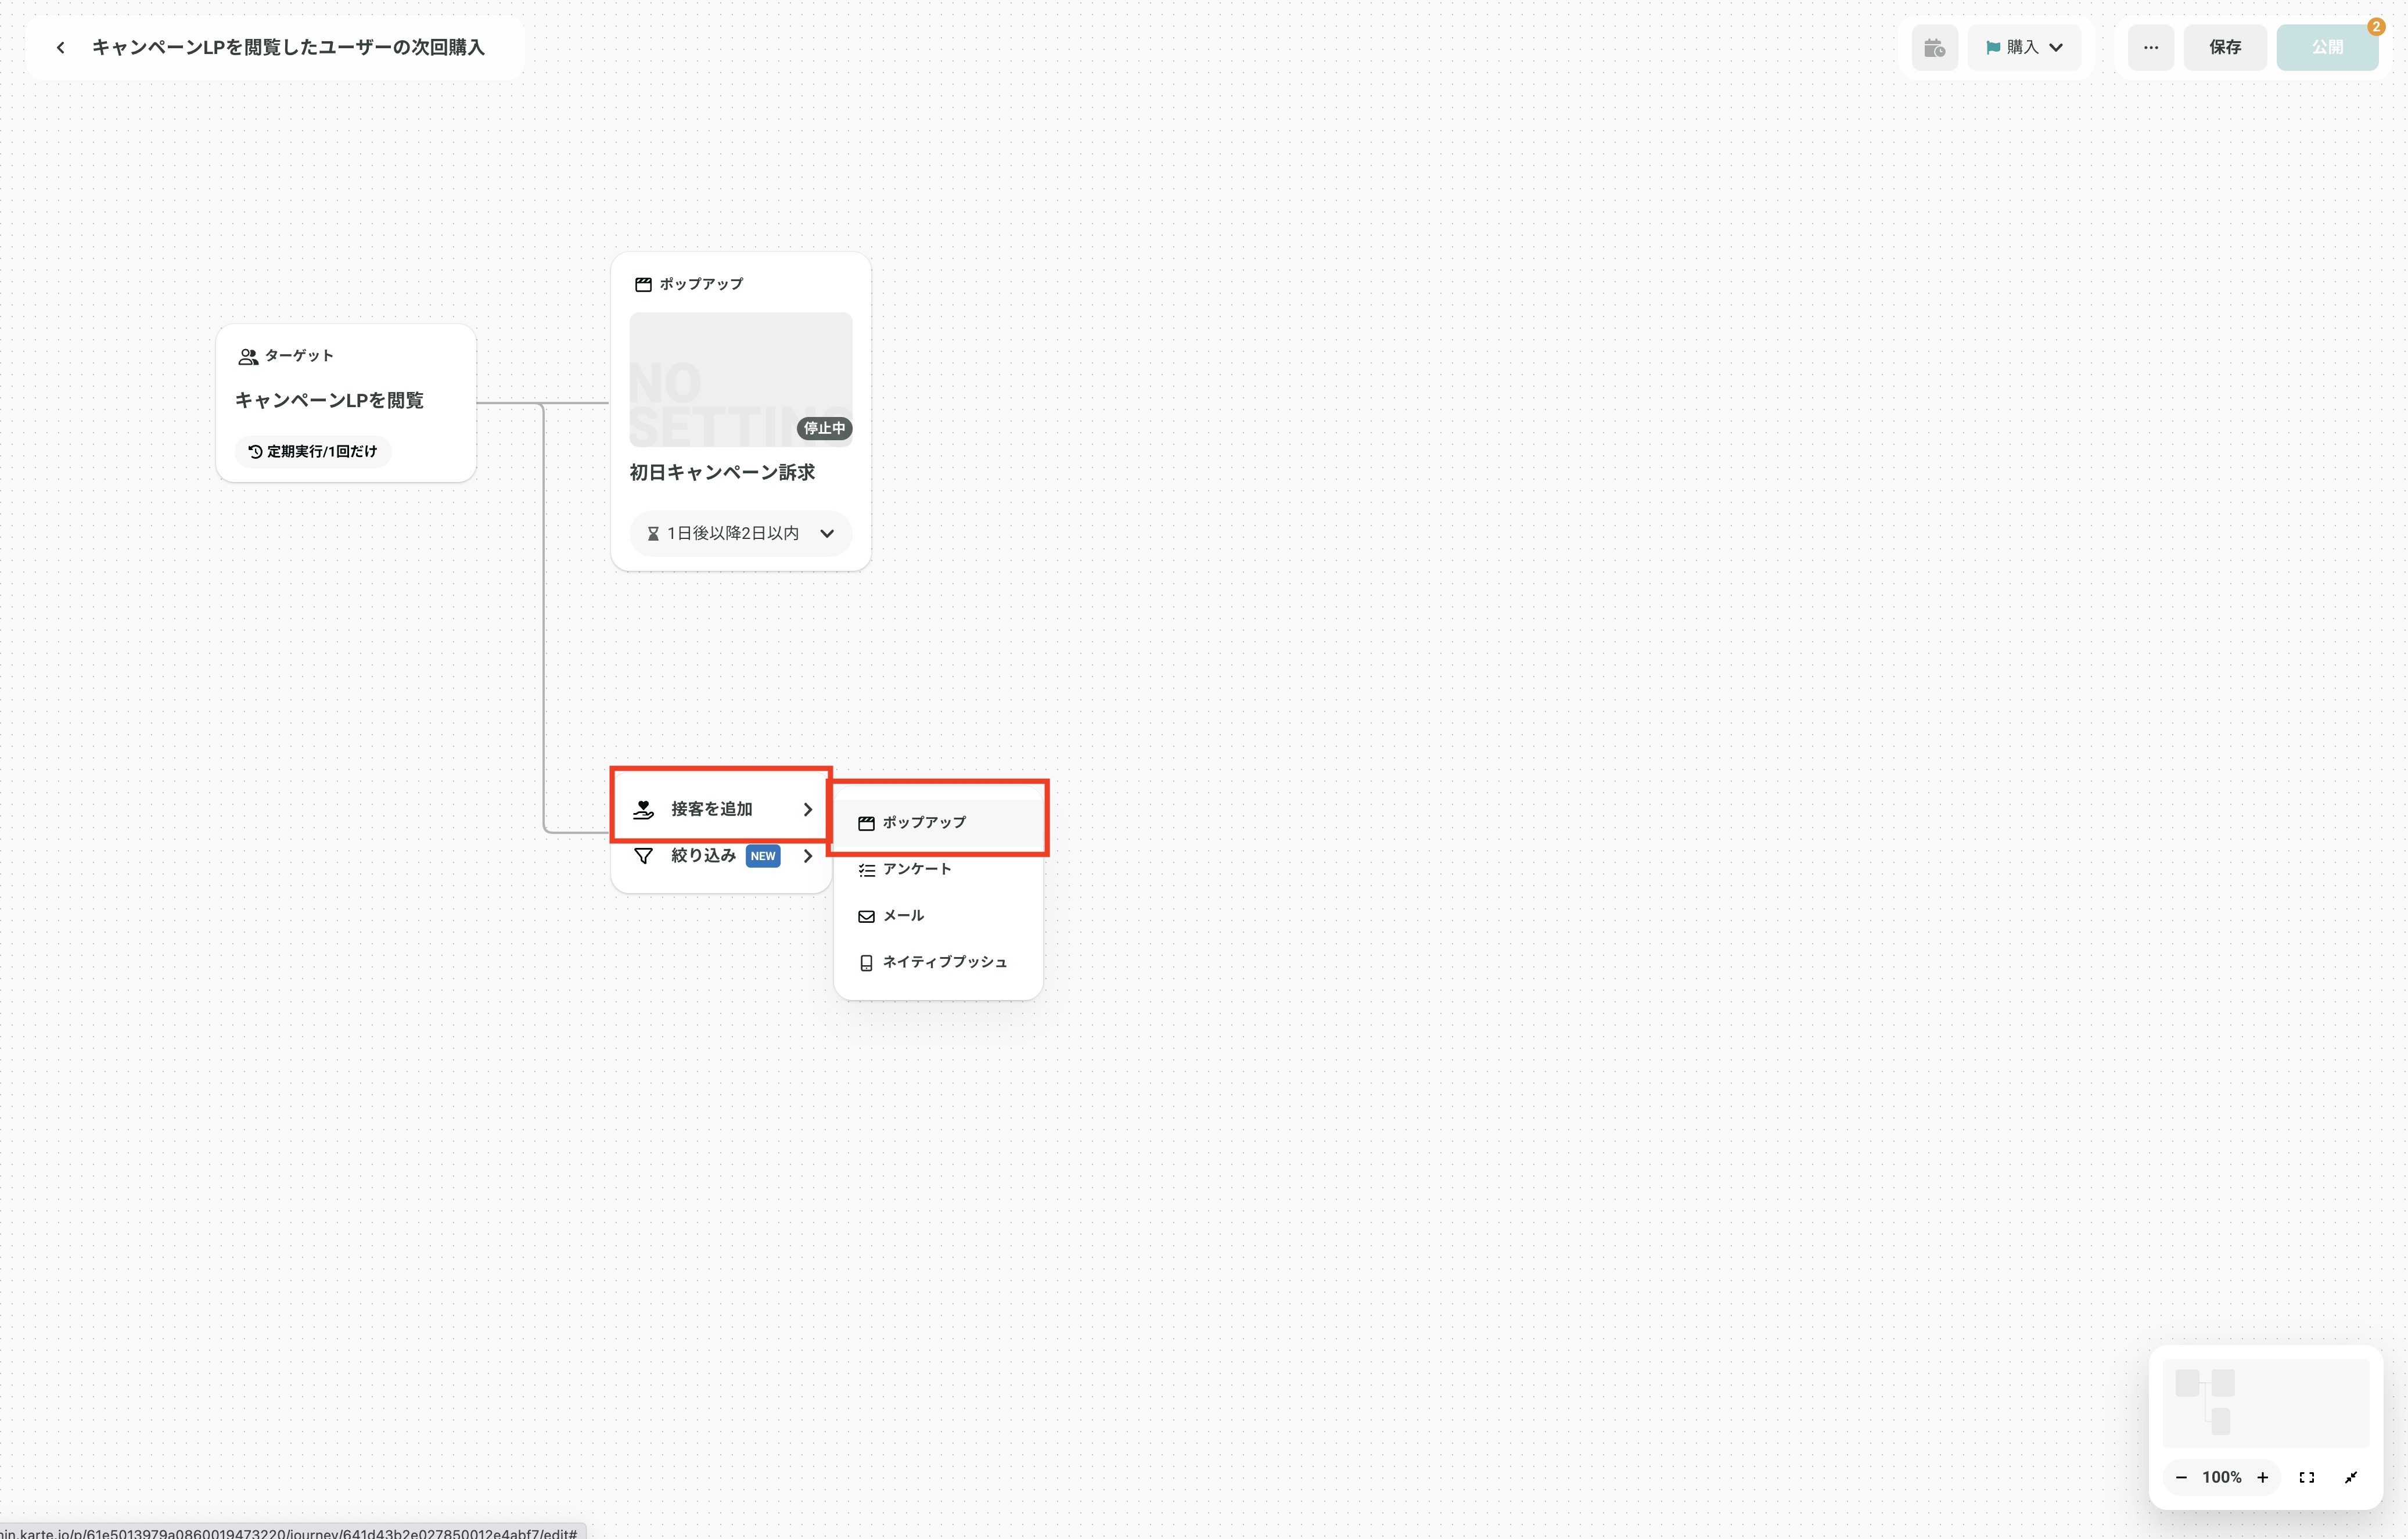Screen dimensions: 2408x1539
Task: Click the 100% zoom level value
Action: [2221, 1477]
